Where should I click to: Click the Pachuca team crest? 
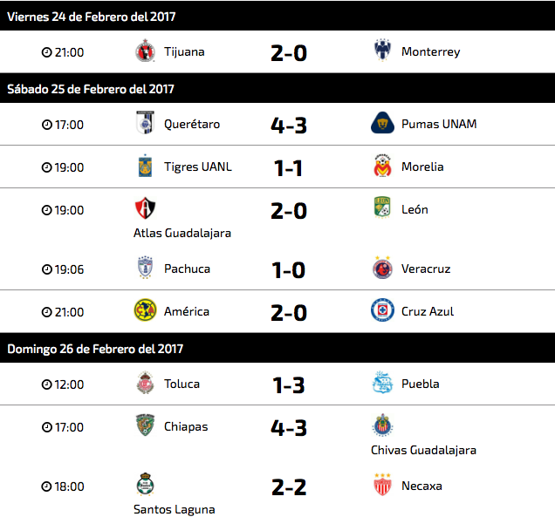point(145,269)
